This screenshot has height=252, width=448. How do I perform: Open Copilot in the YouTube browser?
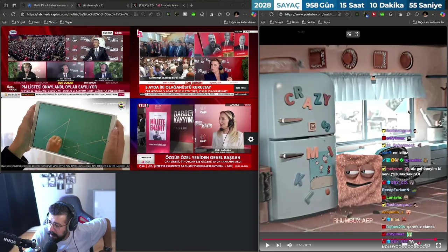442,14
